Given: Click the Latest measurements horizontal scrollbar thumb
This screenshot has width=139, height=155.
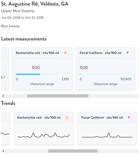Looking at the screenshot, I should (58, 96).
